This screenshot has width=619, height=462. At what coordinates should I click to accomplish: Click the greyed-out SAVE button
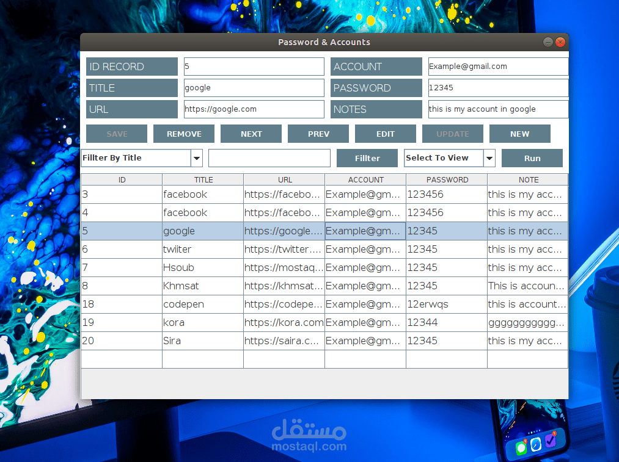pyautogui.click(x=117, y=134)
